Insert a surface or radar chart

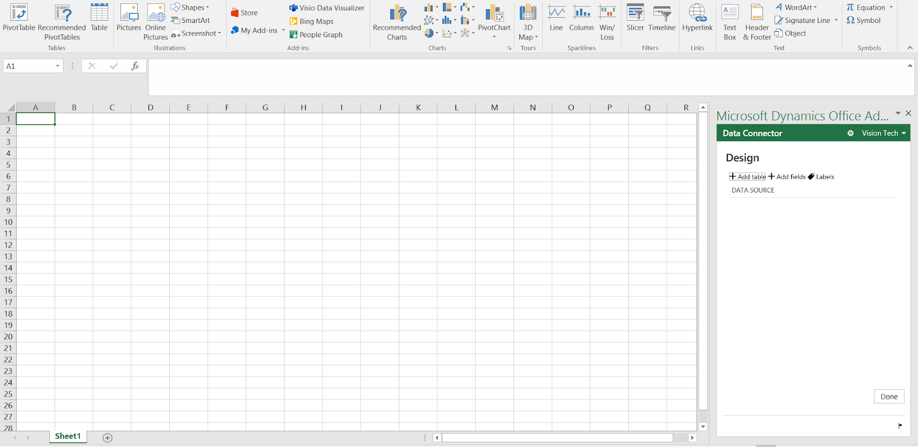click(468, 33)
